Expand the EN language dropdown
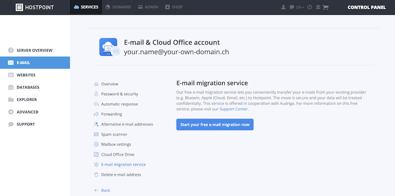The height and width of the screenshot is (196, 395). [300, 7]
